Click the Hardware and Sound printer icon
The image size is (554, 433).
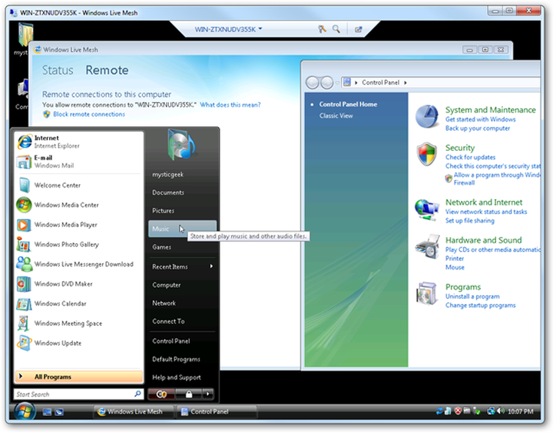428,246
